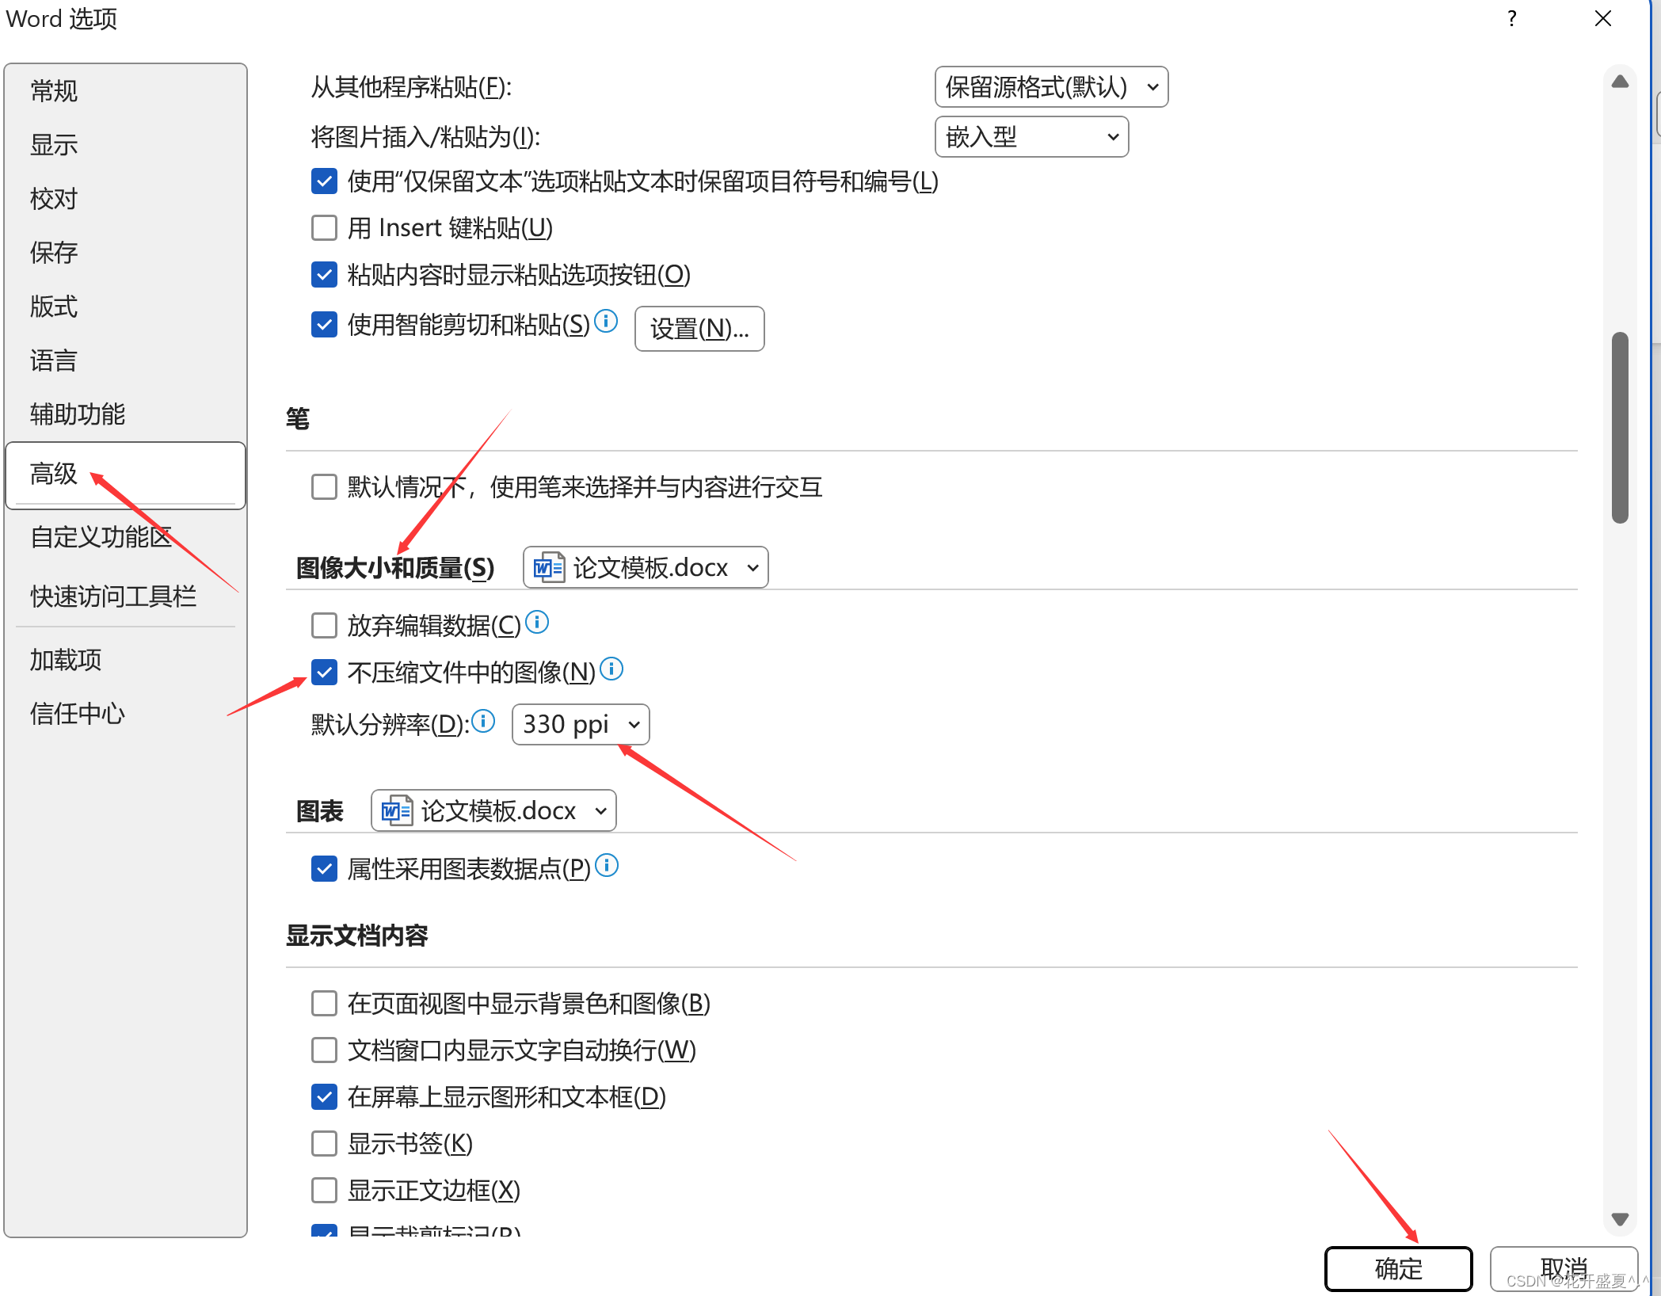Click info icon beside 不压缩文件中的图像
The image size is (1661, 1296).
pos(611,669)
